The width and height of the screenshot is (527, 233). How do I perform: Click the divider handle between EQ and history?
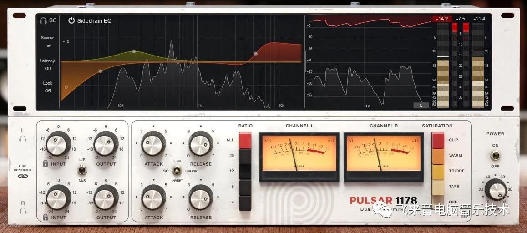(x=305, y=61)
